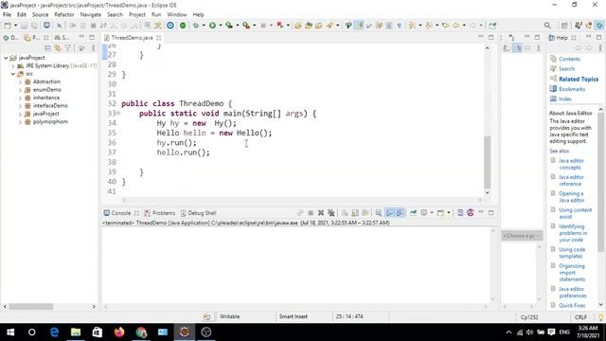This screenshot has width=606, height=341.
Task: Open File Explorer from the taskbar
Action: (x=76, y=332)
